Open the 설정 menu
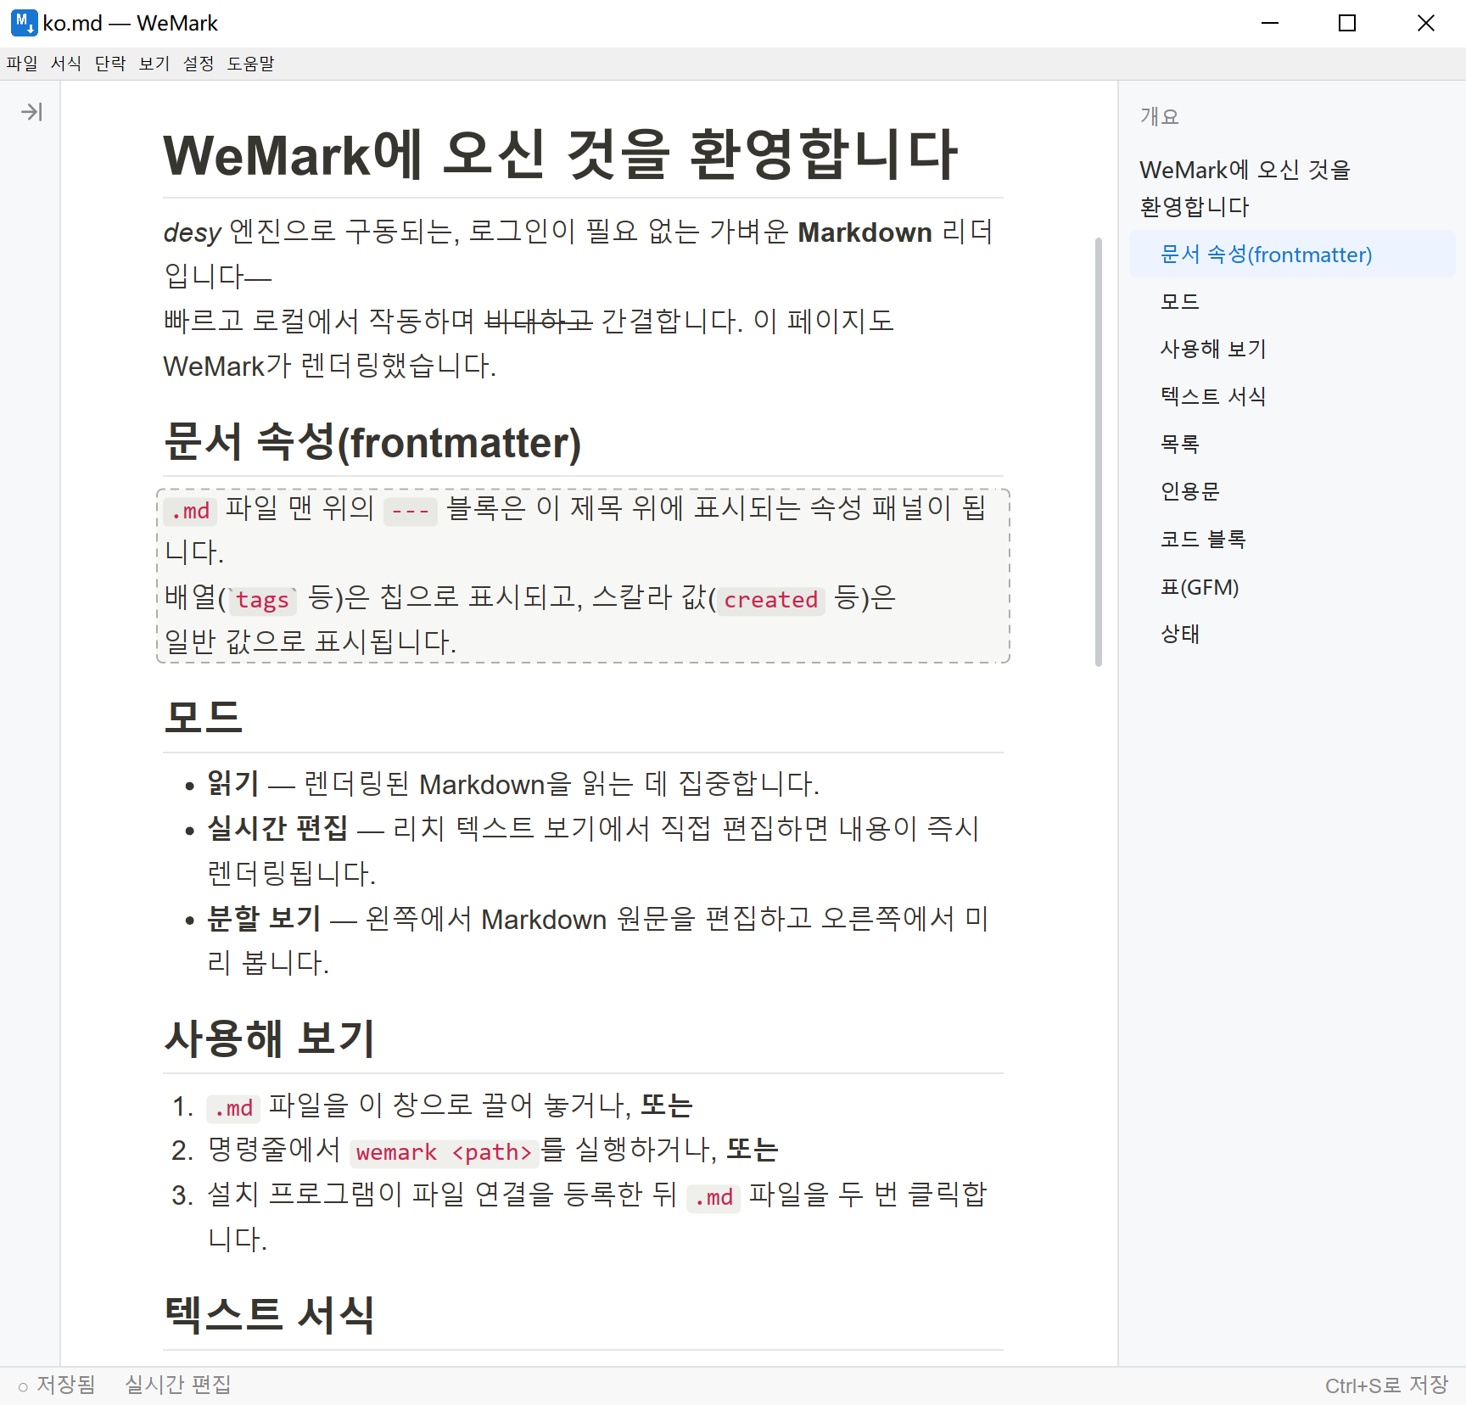Image resolution: width=1466 pixels, height=1405 pixels. [199, 64]
